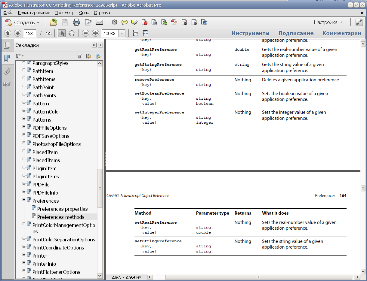Open the Page Thumbnails panel icon
Image resolution: width=367 pixels, height=281 pixels.
[7, 45]
